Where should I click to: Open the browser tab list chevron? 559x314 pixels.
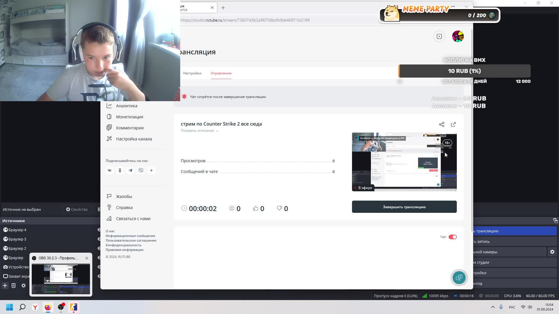[466, 7]
